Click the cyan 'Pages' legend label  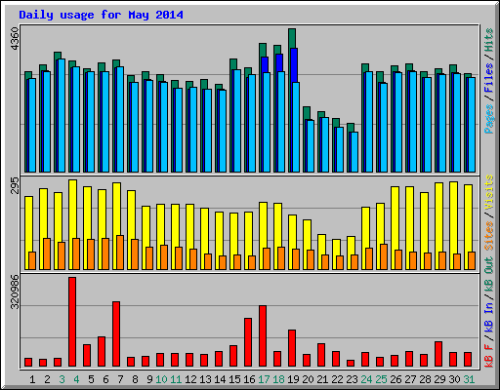[488, 119]
